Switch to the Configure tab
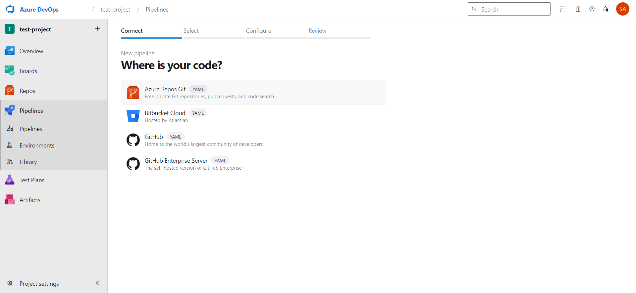The width and height of the screenshot is (636, 293). (x=258, y=31)
